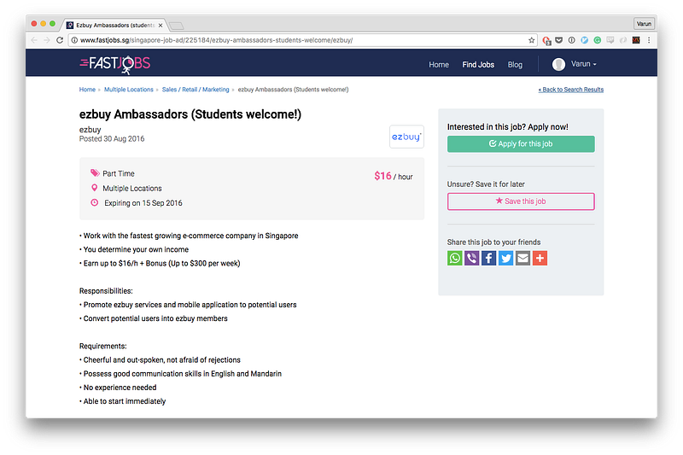Click the Pocket extension icon
This screenshot has height=455, width=683.
pyautogui.click(x=559, y=40)
